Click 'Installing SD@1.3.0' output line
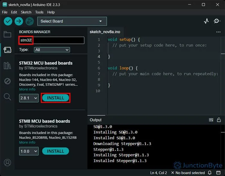The image size is (225, 176). coord(115,132)
